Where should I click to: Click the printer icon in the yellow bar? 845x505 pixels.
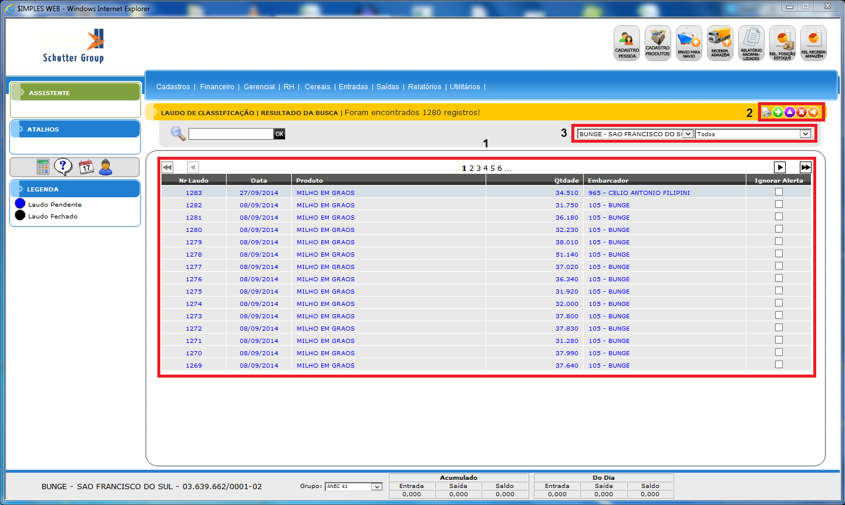pos(766,112)
